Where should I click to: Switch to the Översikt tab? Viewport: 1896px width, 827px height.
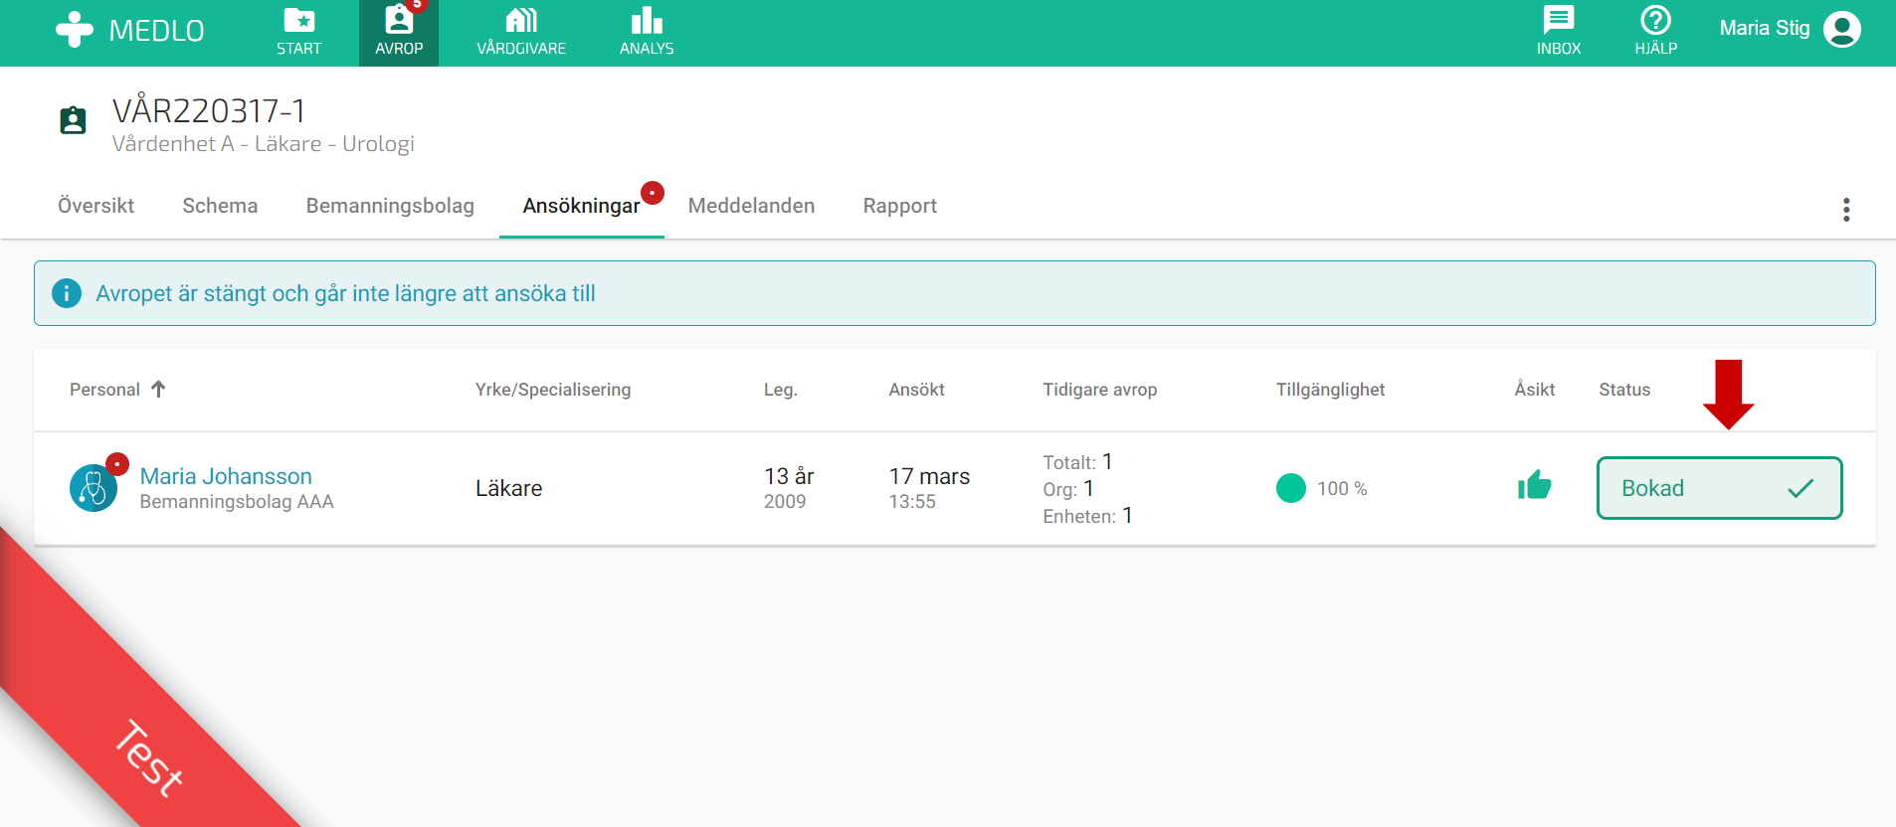pos(95,206)
